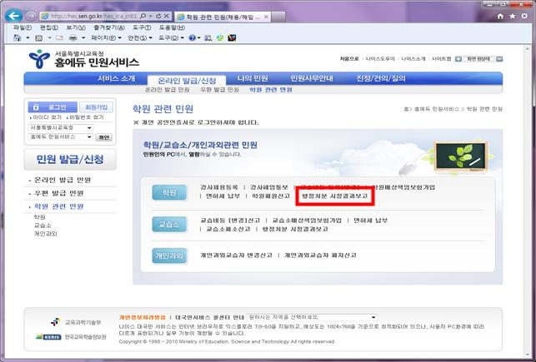Open the 페이지(P) dropdown
The width and height of the screenshot is (536, 362).
(x=106, y=38)
